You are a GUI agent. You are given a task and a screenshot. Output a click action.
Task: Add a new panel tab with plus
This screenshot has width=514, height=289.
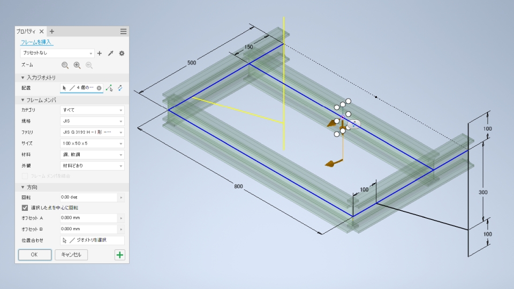(52, 32)
